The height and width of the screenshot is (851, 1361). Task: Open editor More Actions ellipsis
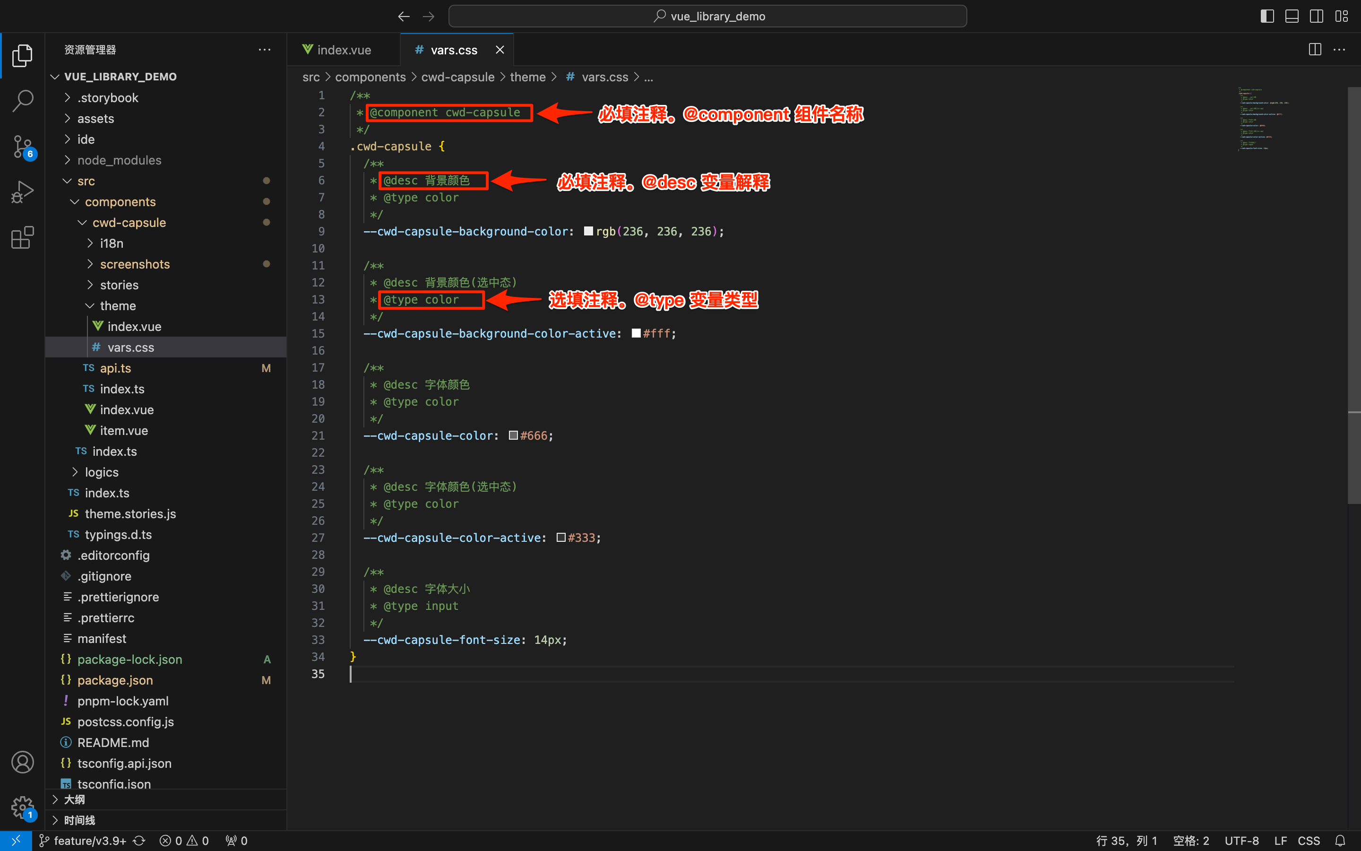point(1340,50)
